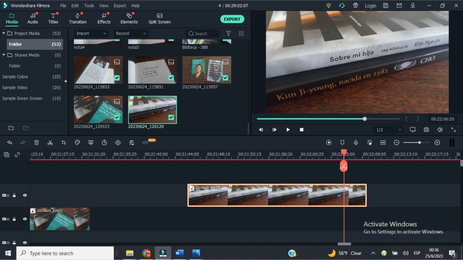463x260 pixels.
Task: Record voiceover with microphone icon
Action: point(356,143)
